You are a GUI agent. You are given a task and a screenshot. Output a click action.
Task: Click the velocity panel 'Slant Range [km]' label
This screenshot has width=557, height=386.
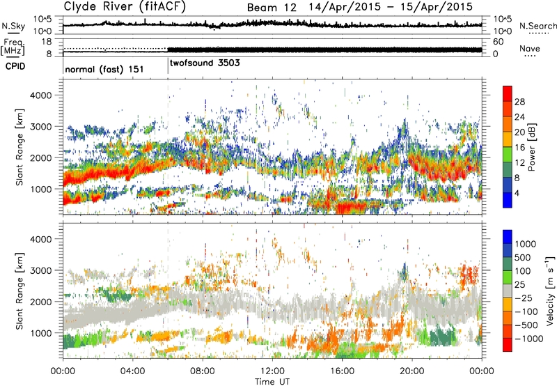[x=19, y=291]
